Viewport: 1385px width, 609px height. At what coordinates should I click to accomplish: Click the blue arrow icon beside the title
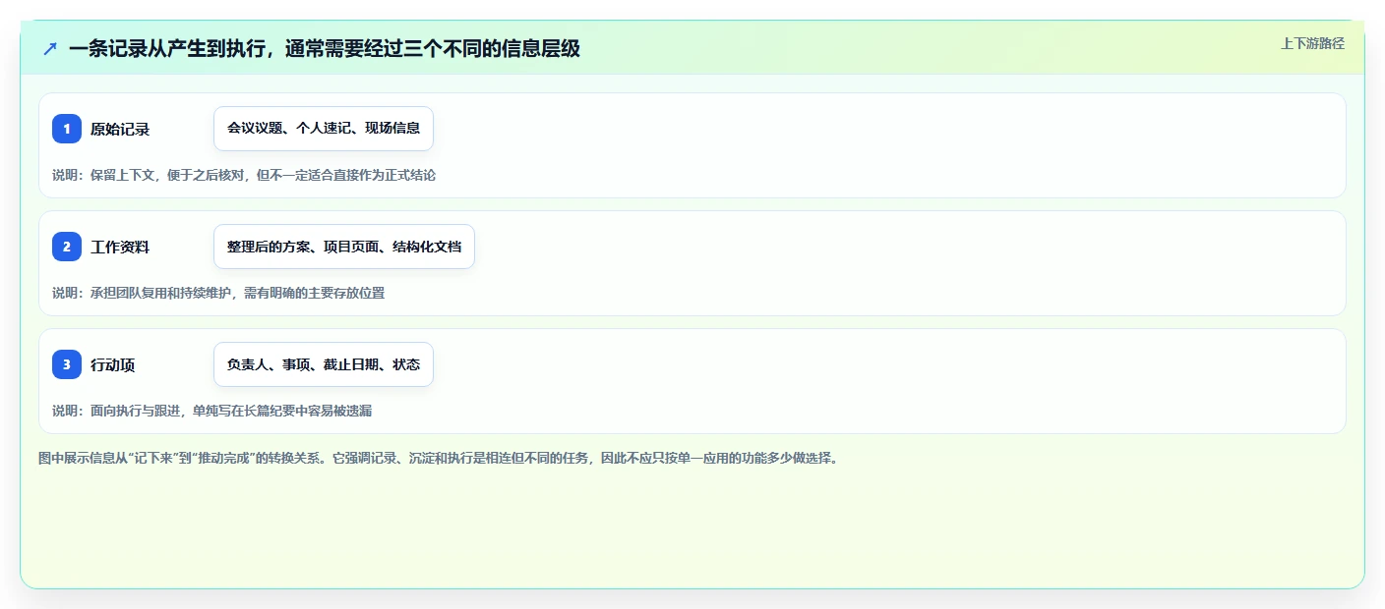(x=50, y=48)
